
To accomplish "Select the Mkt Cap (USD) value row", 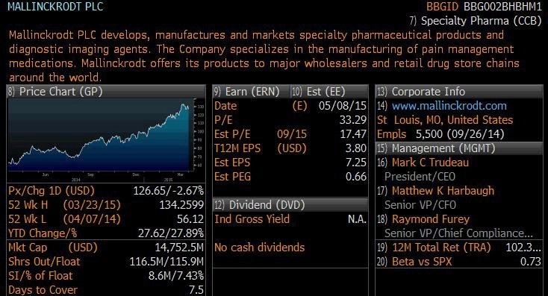I will (x=106, y=248).
